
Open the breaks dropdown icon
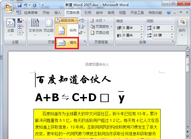click(x=82, y=21)
